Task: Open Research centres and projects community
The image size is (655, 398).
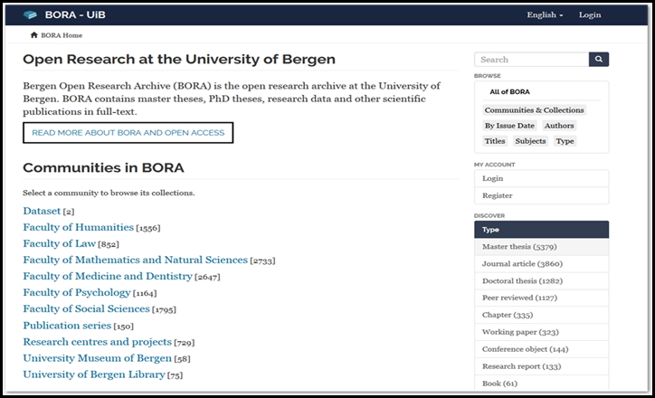Action: 98,342
